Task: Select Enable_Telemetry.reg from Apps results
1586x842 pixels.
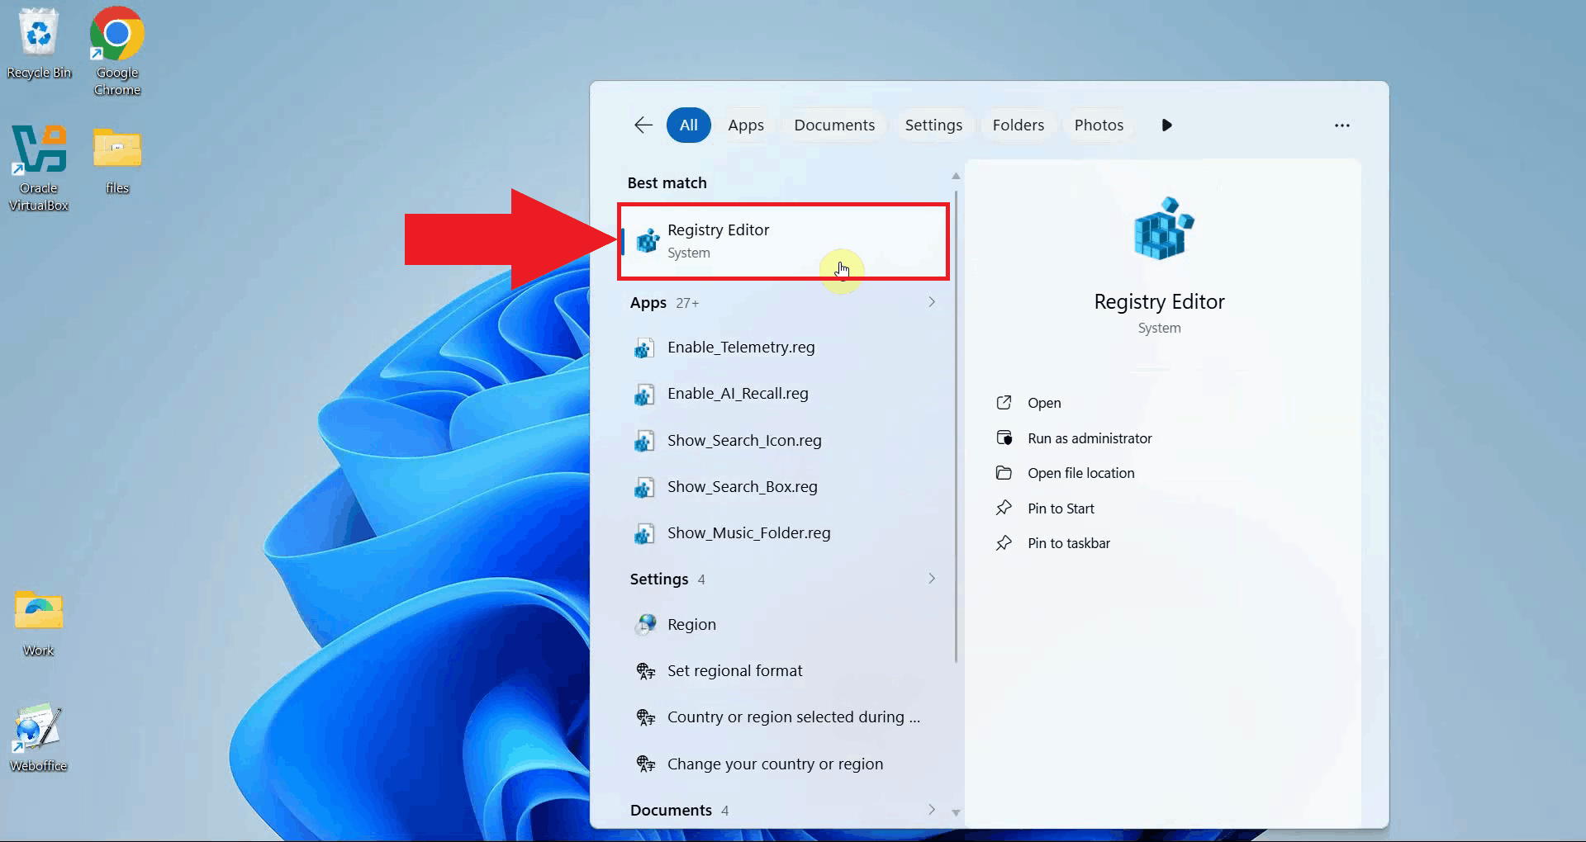Action: [740, 347]
